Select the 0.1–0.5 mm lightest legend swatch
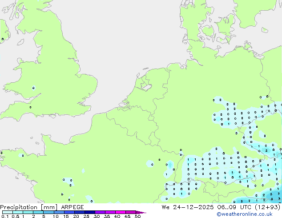Image resolution: width=282 pixels, height=218 pixels. [8, 212]
